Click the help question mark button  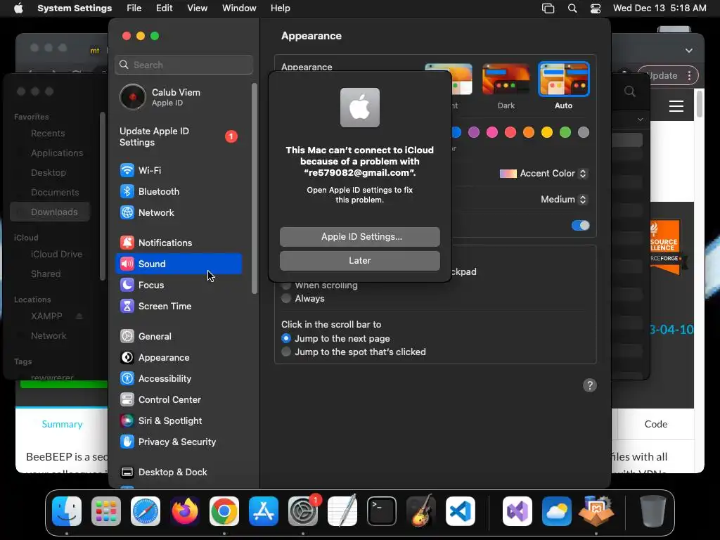[590, 385]
